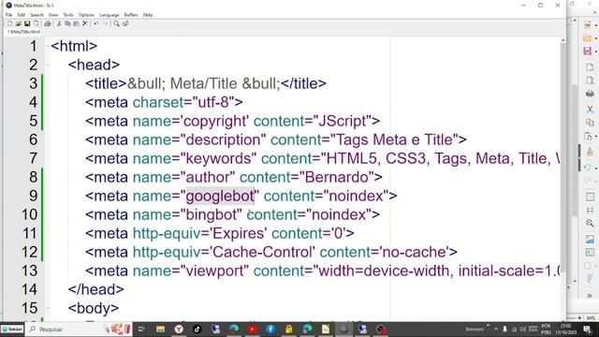The width and height of the screenshot is (599, 337).
Task: Click the text 'bingbot' on line 10
Action: 212,214
